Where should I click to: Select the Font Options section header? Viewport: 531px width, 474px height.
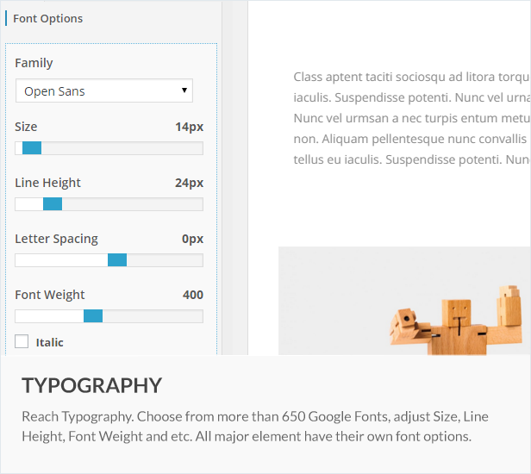point(48,18)
